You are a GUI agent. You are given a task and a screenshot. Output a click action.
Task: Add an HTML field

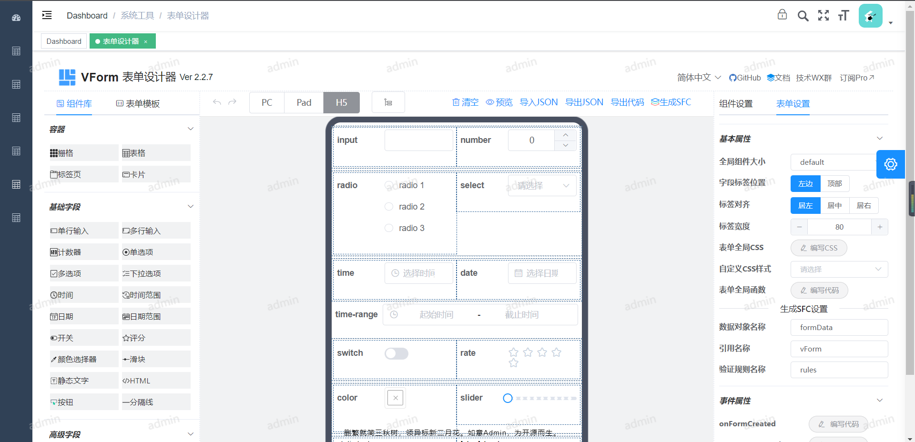[156, 381]
